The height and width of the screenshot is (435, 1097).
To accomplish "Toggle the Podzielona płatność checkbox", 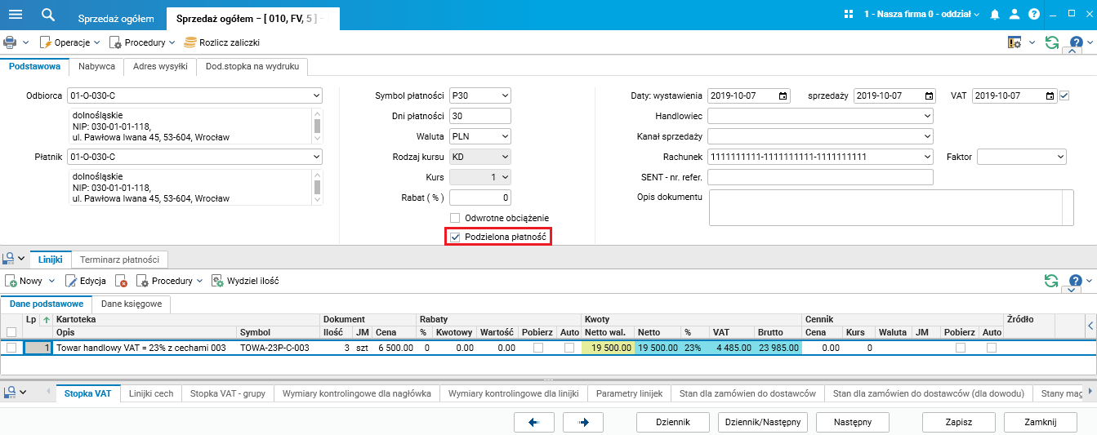I will pyautogui.click(x=456, y=237).
